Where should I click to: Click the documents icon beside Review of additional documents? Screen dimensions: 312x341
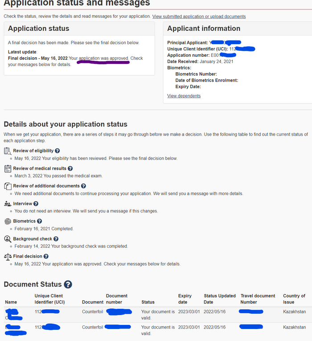[x=8, y=186]
